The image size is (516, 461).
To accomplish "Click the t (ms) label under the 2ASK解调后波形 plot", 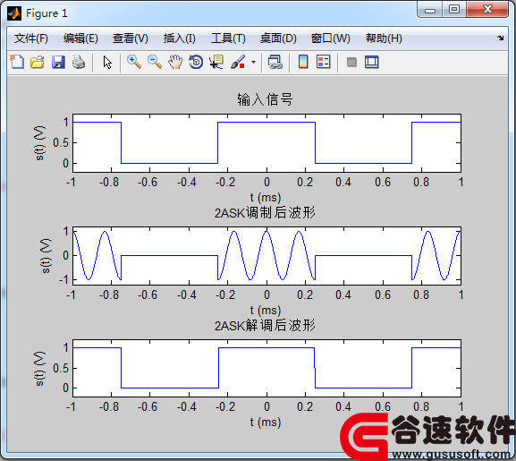I will click(x=266, y=423).
